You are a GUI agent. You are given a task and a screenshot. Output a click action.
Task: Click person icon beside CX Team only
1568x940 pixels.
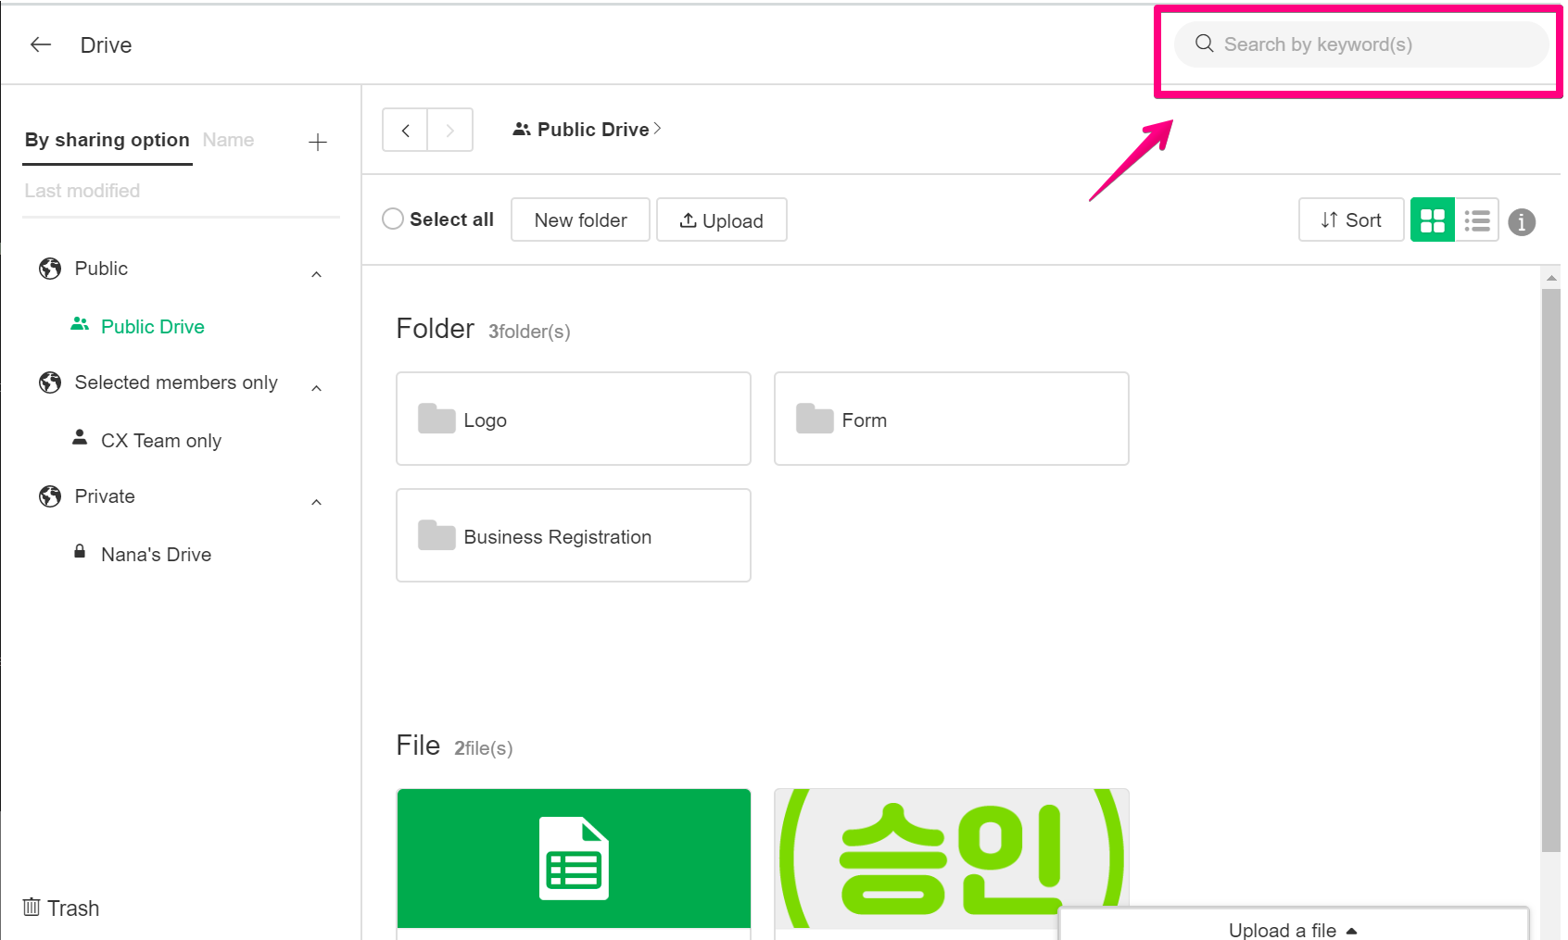click(x=80, y=437)
